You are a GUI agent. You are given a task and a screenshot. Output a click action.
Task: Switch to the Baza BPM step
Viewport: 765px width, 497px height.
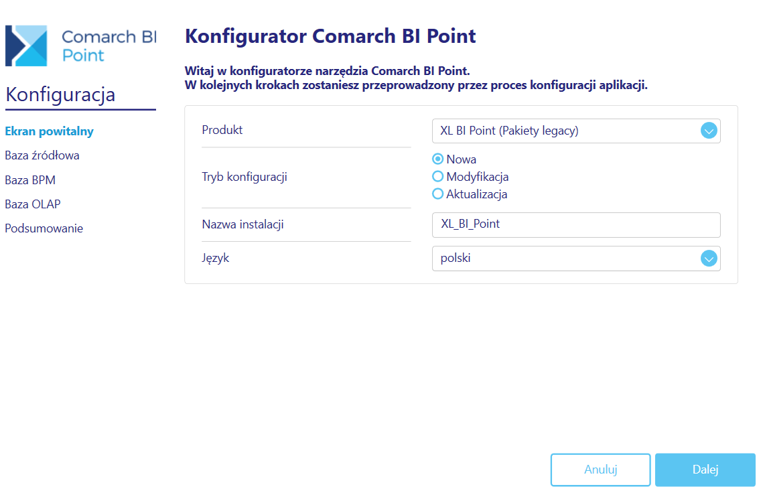click(x=30, y=180)
